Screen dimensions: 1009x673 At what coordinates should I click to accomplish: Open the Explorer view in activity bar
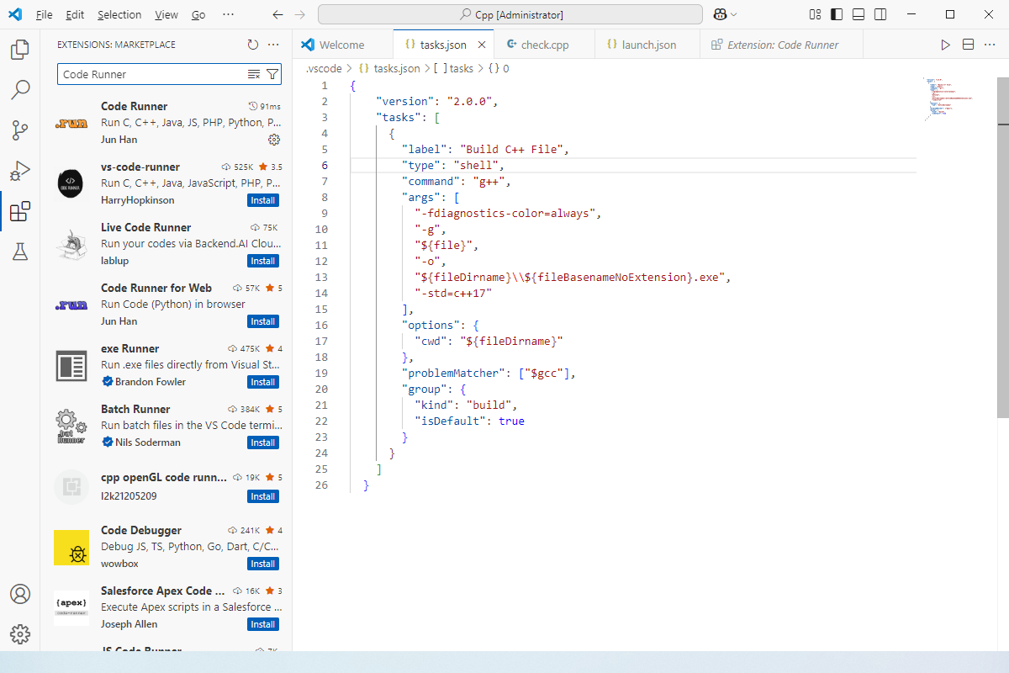point(20,50)
